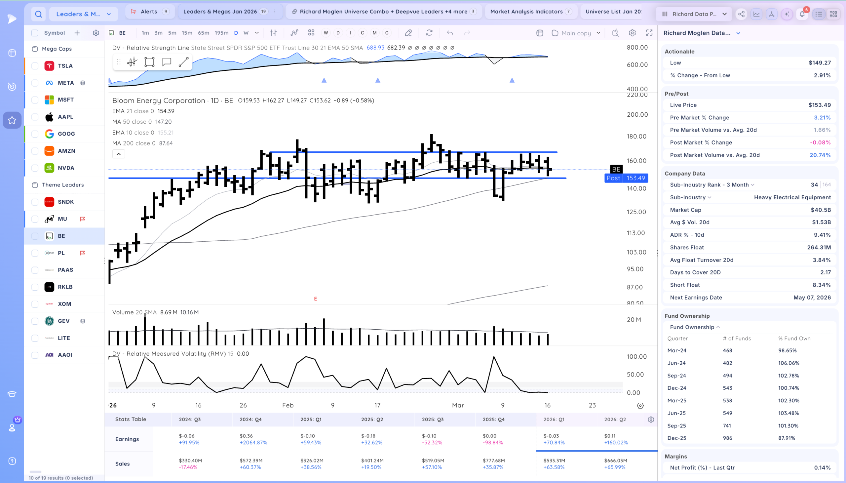The width and height of the screenshot is (846, 483).
Task: Check the TSLA row checkbox
Action: pos(35,66)
